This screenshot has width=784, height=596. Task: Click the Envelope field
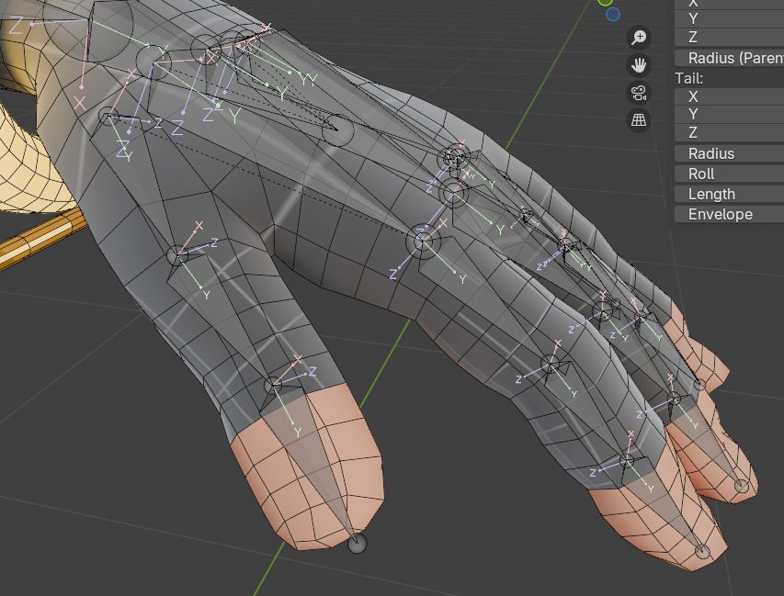click(730, 214)
